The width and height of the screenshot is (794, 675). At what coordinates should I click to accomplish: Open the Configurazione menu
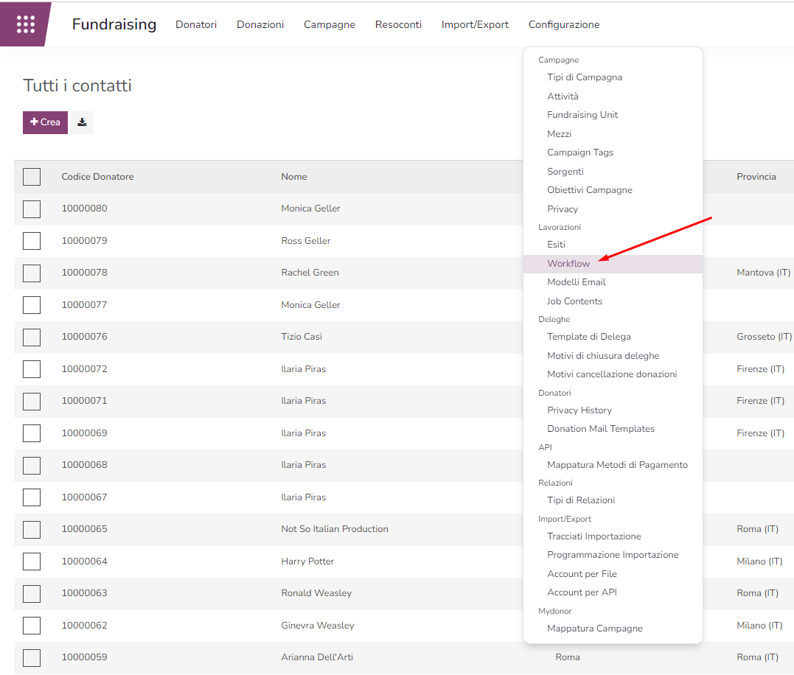[563, 24]
